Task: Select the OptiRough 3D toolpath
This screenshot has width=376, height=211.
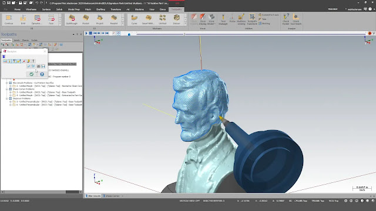Action: [72, 19]
